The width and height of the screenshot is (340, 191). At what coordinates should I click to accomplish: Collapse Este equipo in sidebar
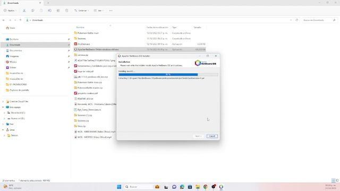(x=3, y=107)
